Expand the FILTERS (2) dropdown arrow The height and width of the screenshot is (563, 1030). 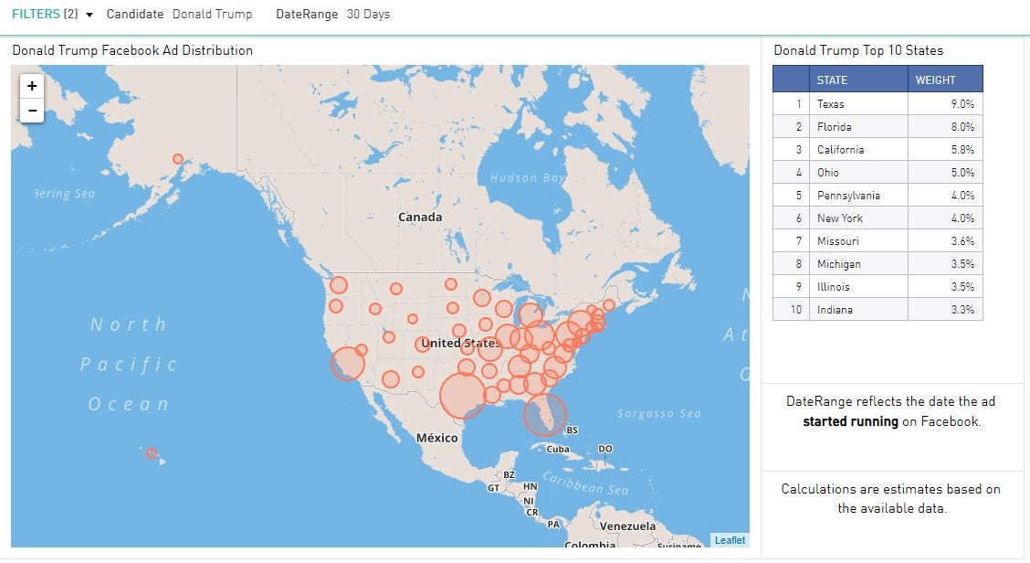tap(89, 15)
